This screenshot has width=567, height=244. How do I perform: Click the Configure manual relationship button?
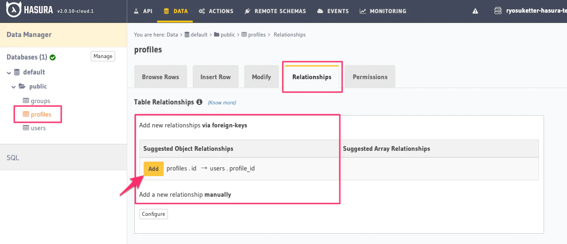154,214
